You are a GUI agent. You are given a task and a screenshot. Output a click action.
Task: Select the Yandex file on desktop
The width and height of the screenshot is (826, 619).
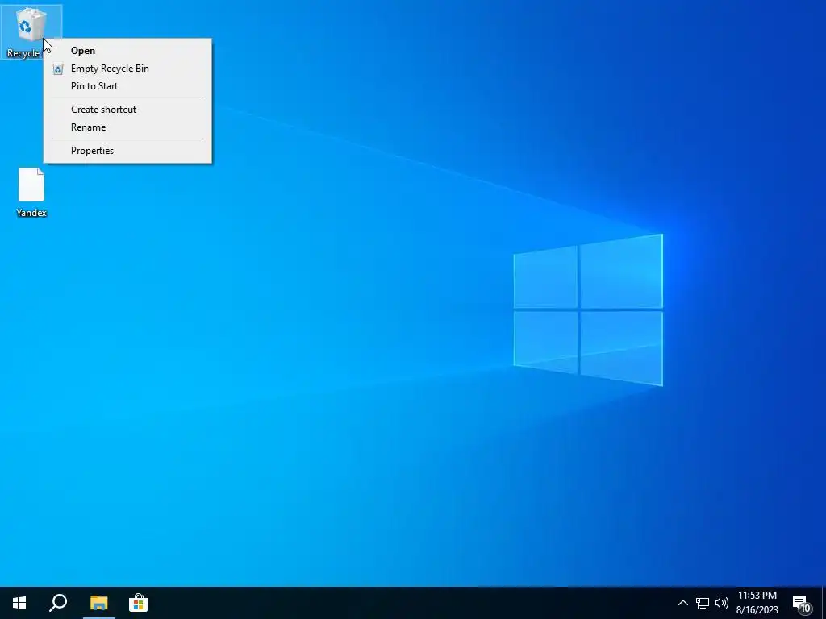(x=31, y=193)
